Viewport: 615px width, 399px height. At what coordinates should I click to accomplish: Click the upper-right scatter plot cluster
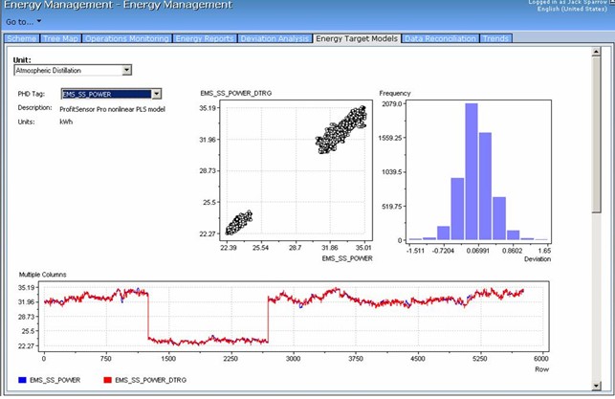pyautogui.click(x=341, y=129)
